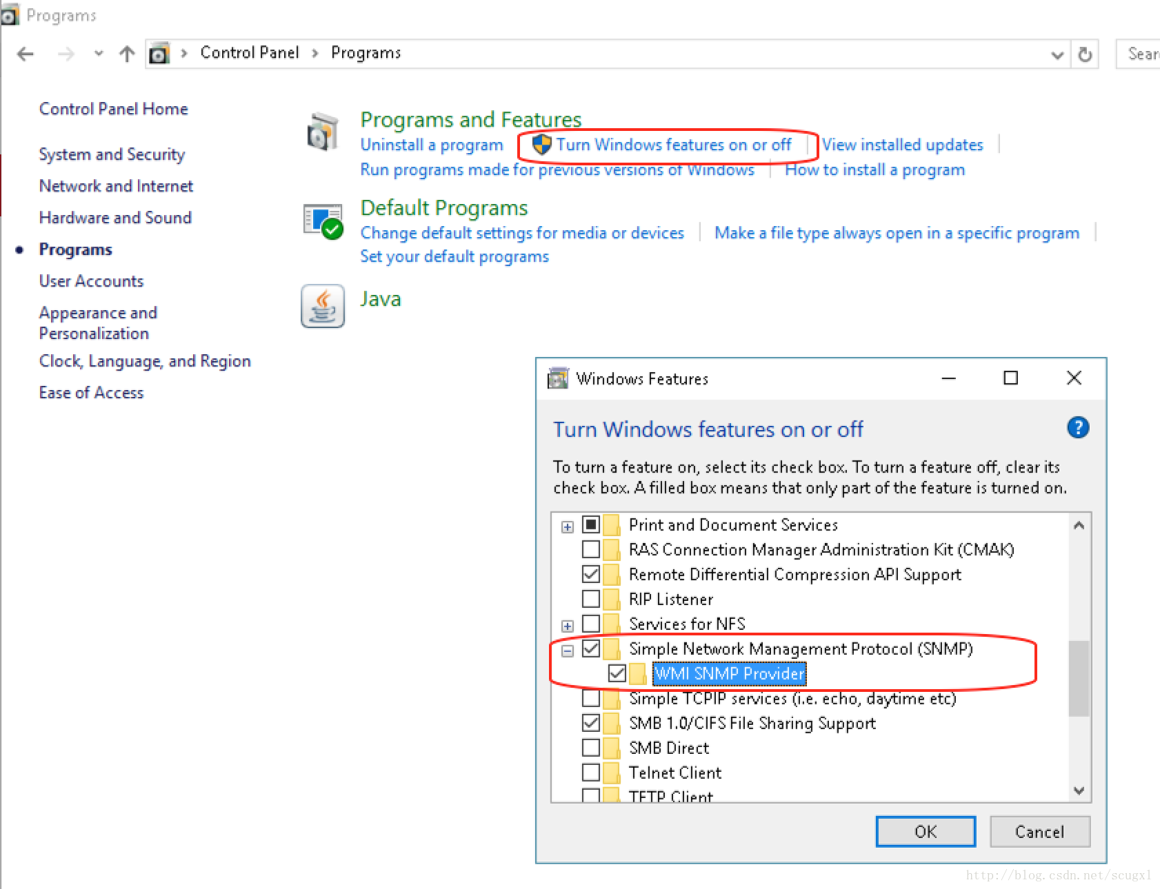1160x889 pixels.
Task: Click features list scroll up arrow
Action: 1079,525
